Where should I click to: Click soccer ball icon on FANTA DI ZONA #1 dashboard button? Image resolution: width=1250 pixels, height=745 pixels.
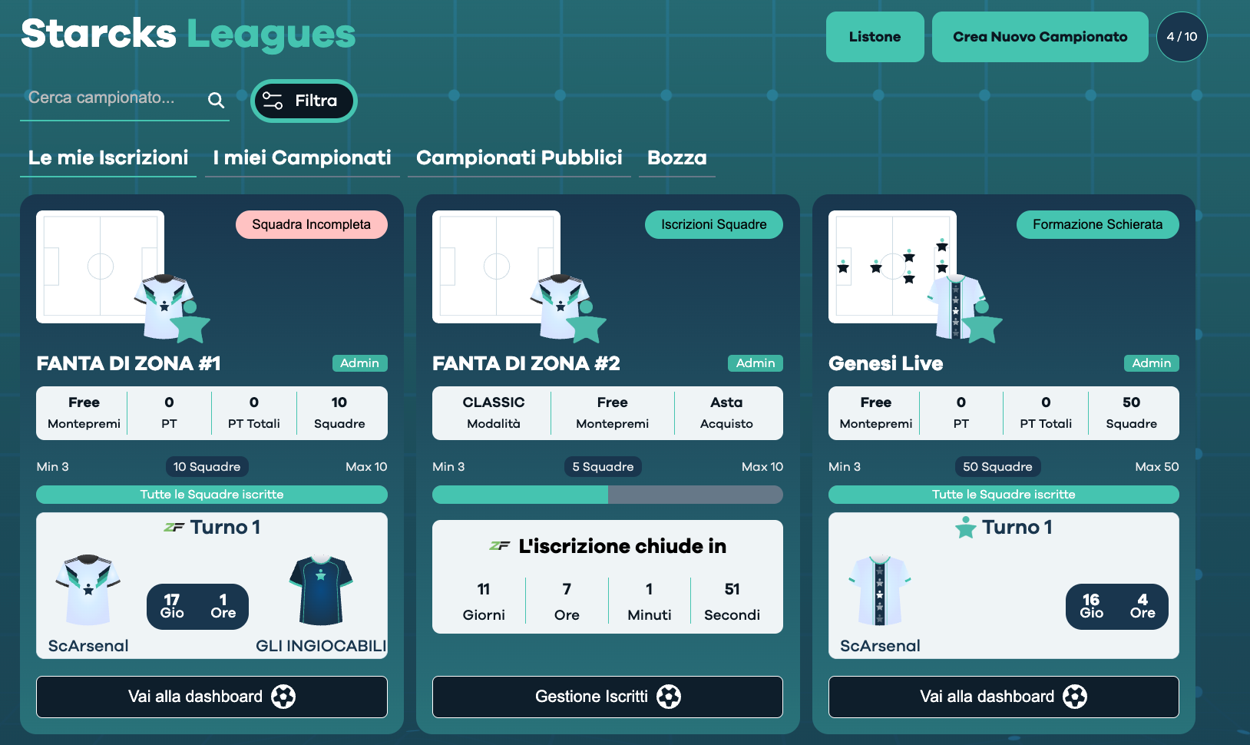(283, 697)
